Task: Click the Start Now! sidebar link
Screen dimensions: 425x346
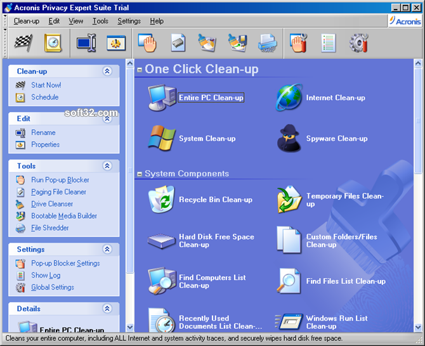Action: 46,85
